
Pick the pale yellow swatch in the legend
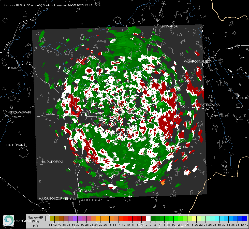coord(194,218)
